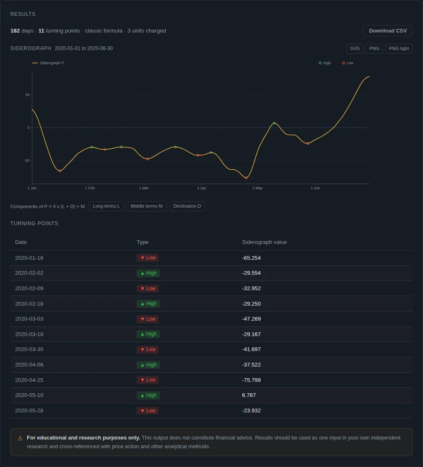The image size is (423, 467).
Task: Click the High badge in the 2020-02-02 row
Action: pyautogui.click(x=148, y=273)
